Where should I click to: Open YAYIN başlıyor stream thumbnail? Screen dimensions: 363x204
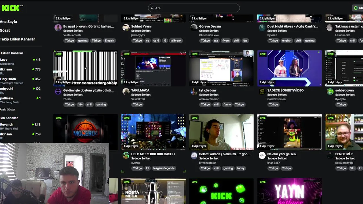(x=290, y=191)
